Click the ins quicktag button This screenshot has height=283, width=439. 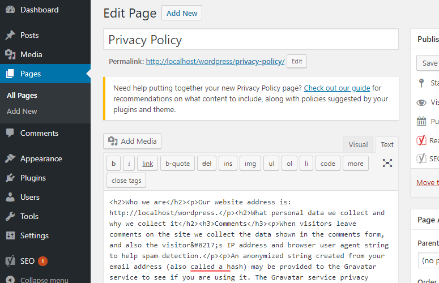pyautogui.click(x=228, y=164)
